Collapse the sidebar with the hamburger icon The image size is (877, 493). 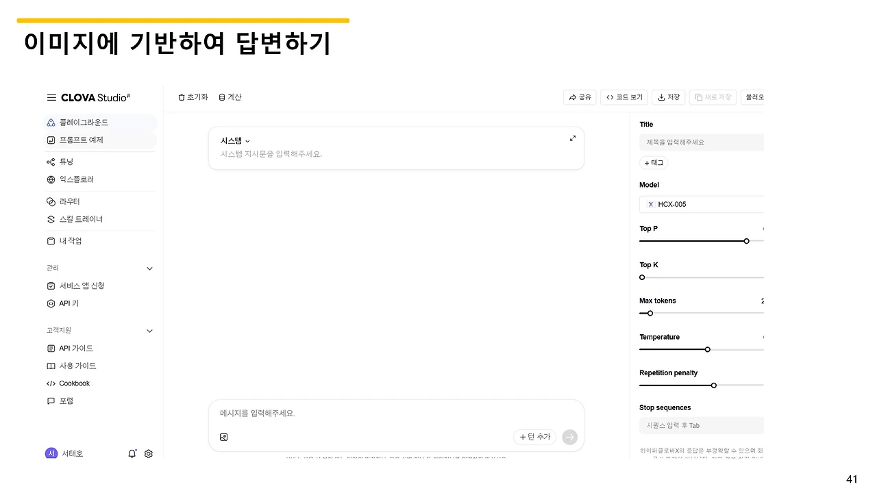(x=51, y=97)
